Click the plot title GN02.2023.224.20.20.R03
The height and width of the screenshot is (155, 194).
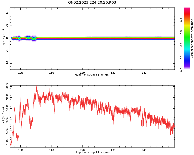click(x=92, y=2)
